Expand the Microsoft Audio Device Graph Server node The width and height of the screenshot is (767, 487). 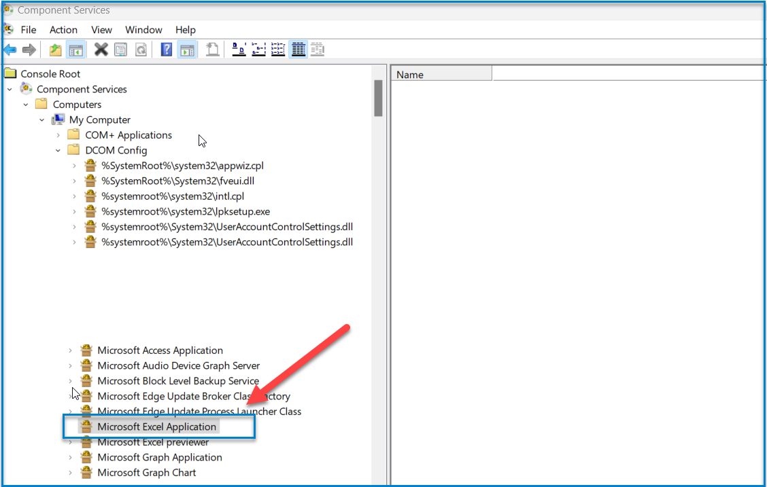(71, 366)
